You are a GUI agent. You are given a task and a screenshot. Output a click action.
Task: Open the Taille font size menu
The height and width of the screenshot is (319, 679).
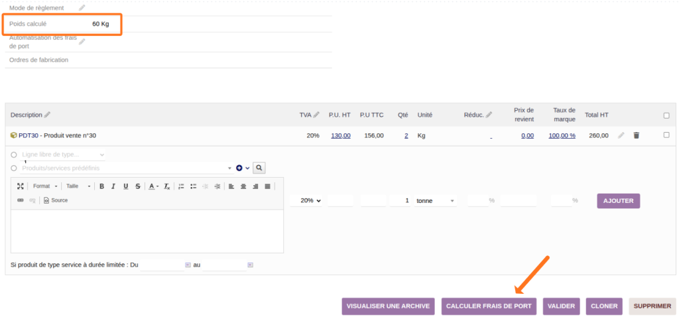point(76,186)
